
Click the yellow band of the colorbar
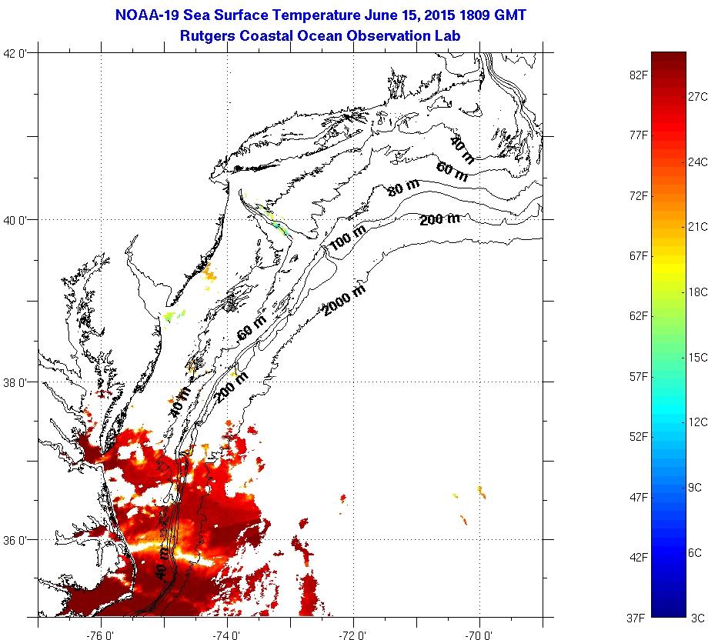(668, 268)
